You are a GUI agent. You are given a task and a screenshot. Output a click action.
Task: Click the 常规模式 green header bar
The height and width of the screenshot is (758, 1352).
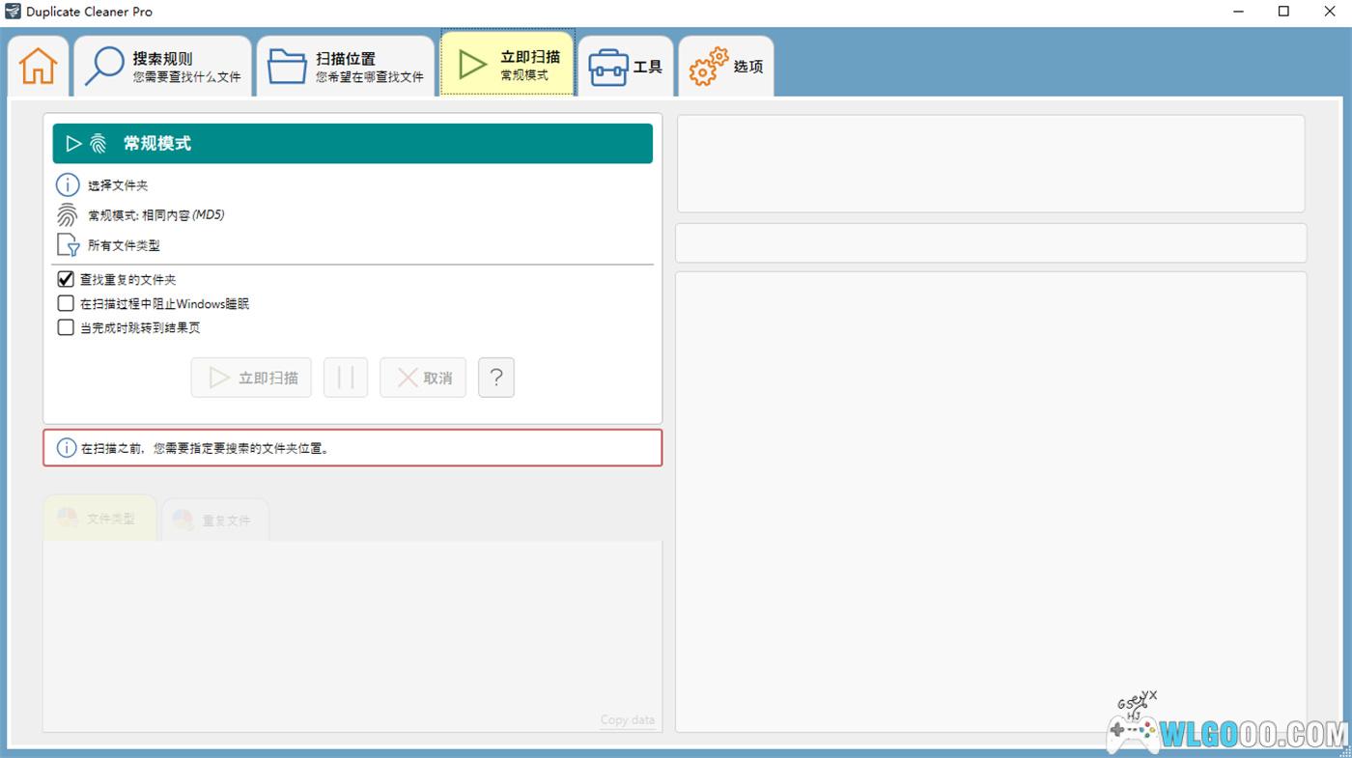coord(352,143)
